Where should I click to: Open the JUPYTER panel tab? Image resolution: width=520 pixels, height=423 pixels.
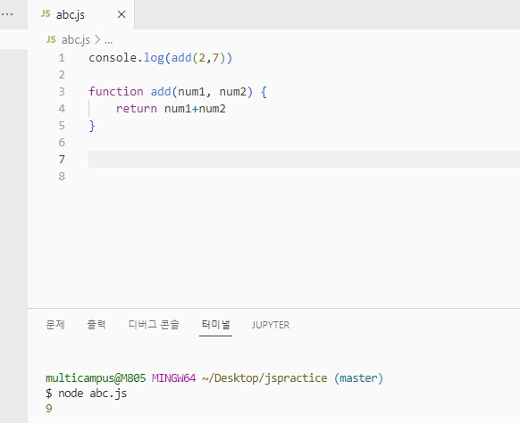pyautogui.click(x=271, y=325)
